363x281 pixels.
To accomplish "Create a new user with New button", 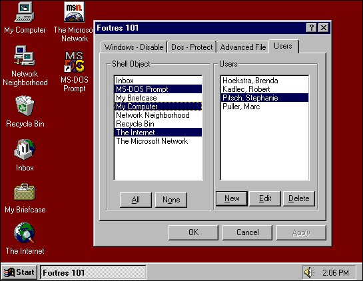I will point(232,198).
